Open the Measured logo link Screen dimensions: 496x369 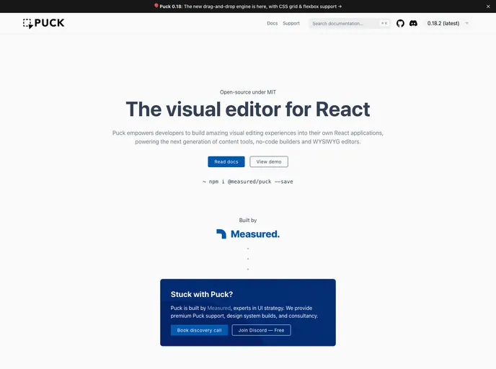[248, 234]
